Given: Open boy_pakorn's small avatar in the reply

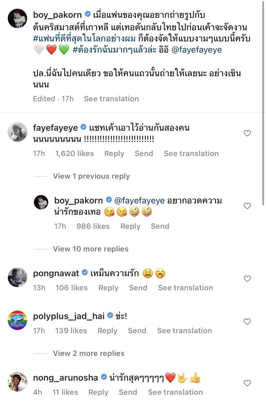Looking at the screenshot, I should click(41, 202).
